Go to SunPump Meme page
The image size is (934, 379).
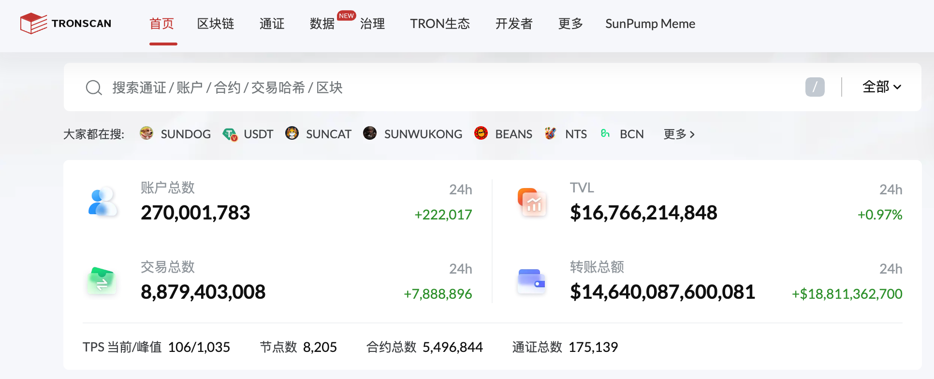[x=650, y=24]
